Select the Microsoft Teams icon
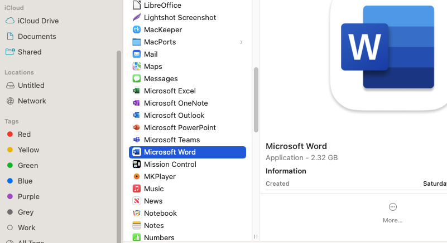Screen dimensions: 447x243 (137, 140)
